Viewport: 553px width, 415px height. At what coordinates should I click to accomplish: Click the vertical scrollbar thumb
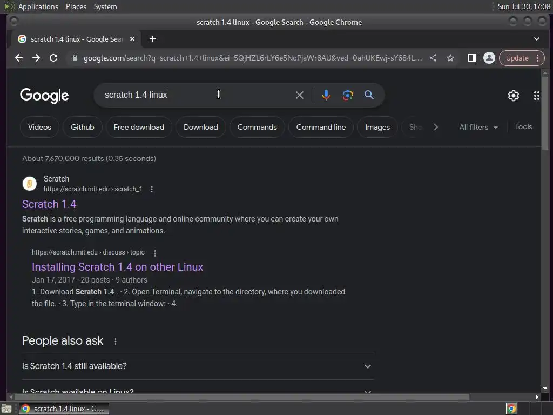(545, 113)
